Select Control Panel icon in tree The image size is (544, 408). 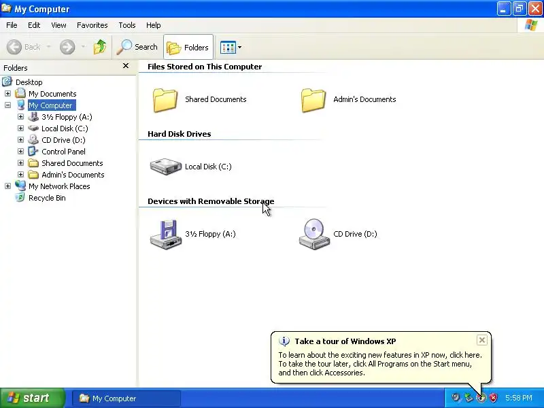coord(33,151)
